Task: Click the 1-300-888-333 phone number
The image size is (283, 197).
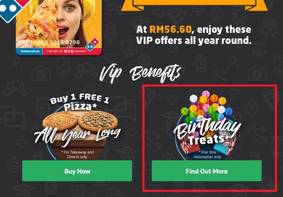Action: tap(54, 51)
